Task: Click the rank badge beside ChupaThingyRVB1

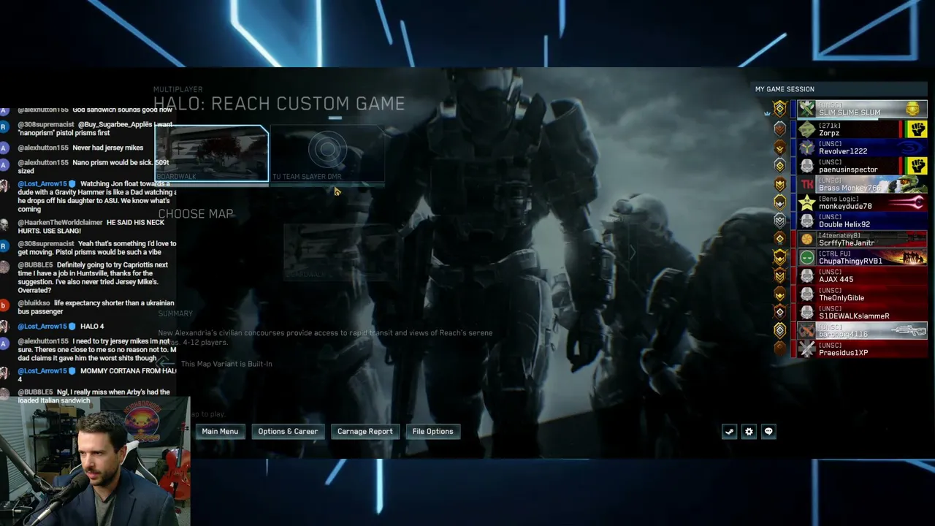Action: point(780,257)
